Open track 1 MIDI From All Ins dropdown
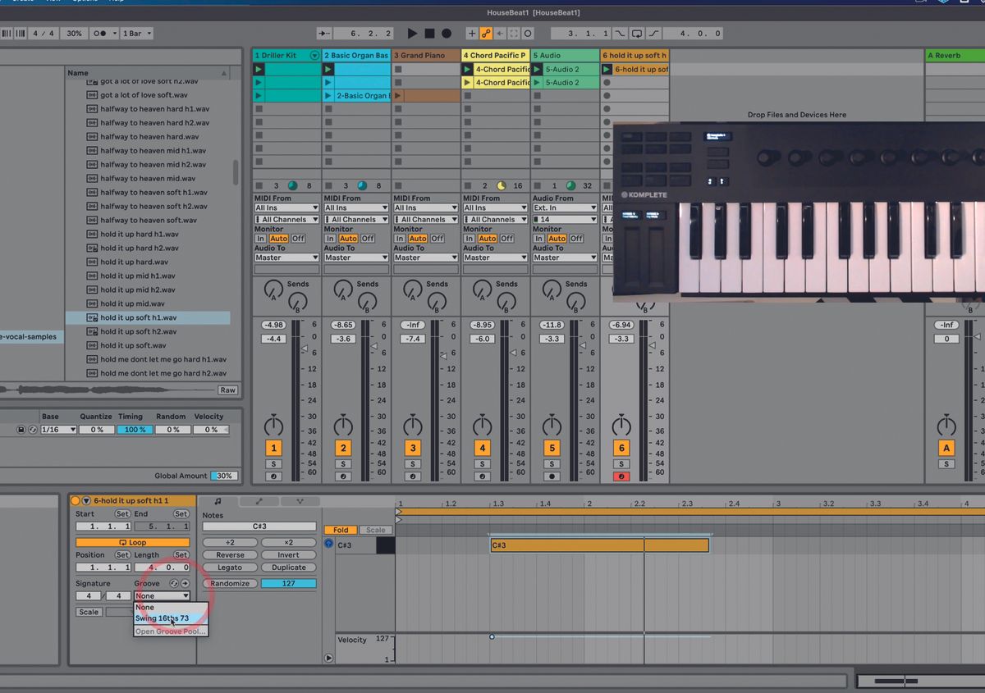 (x=286, y=208)
